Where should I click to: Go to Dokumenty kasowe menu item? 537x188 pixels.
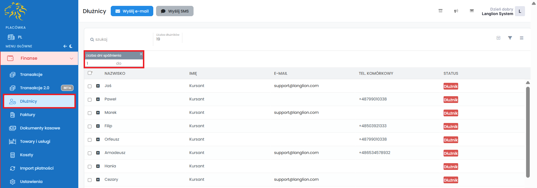[x=40, y=128]
